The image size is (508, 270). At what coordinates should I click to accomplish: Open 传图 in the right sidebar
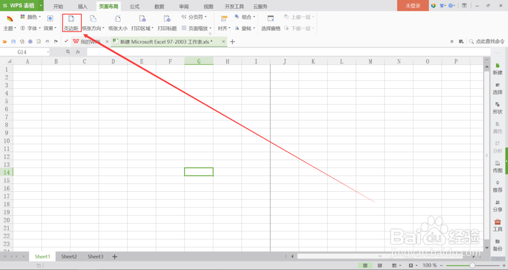coord(498,167)
